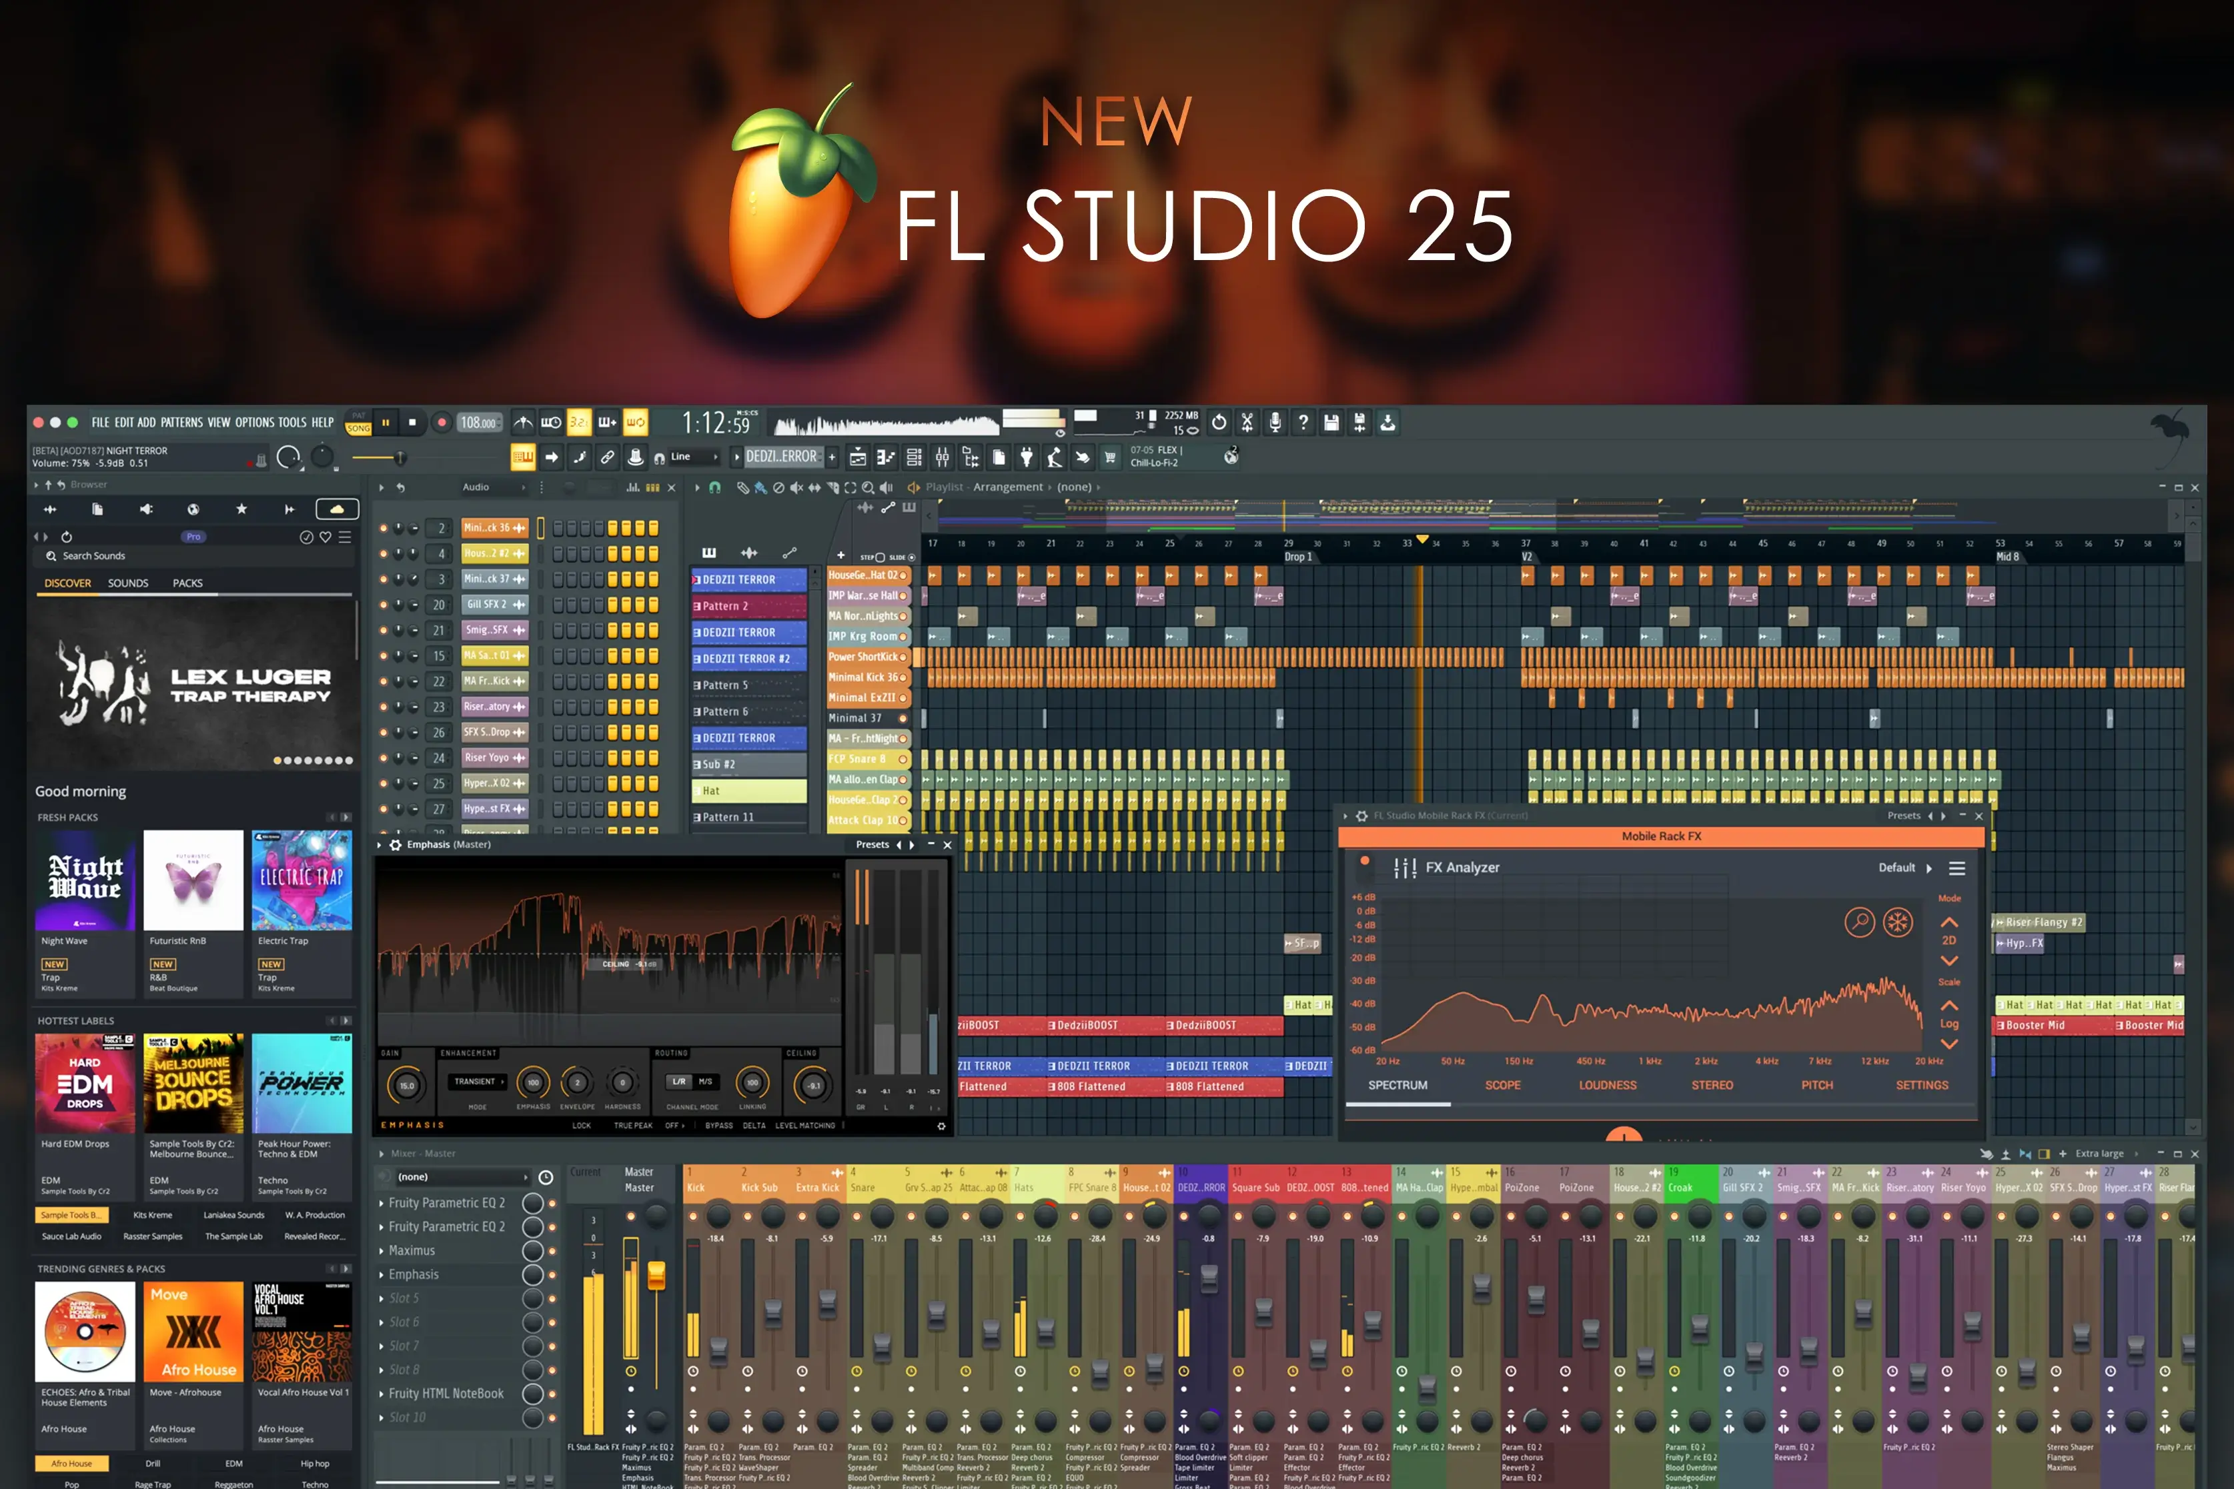
Task: Open the Night Wave pack thumbnail
Action: point(85,880)
